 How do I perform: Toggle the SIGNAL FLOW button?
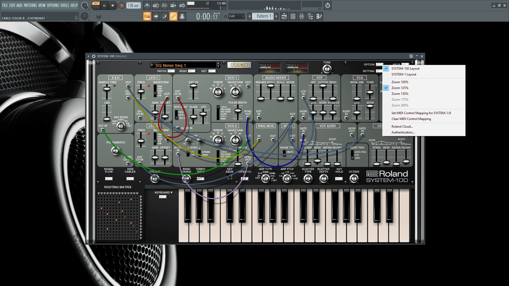(x=109, y=179)
